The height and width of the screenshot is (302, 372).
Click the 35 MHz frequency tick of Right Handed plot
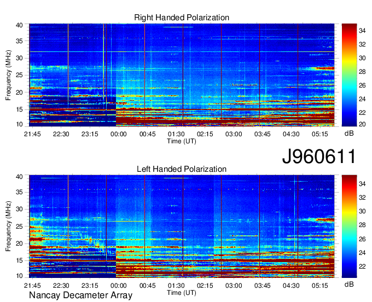19,41
